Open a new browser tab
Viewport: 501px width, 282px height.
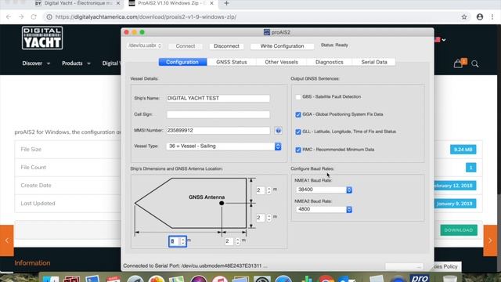(226, 3)
